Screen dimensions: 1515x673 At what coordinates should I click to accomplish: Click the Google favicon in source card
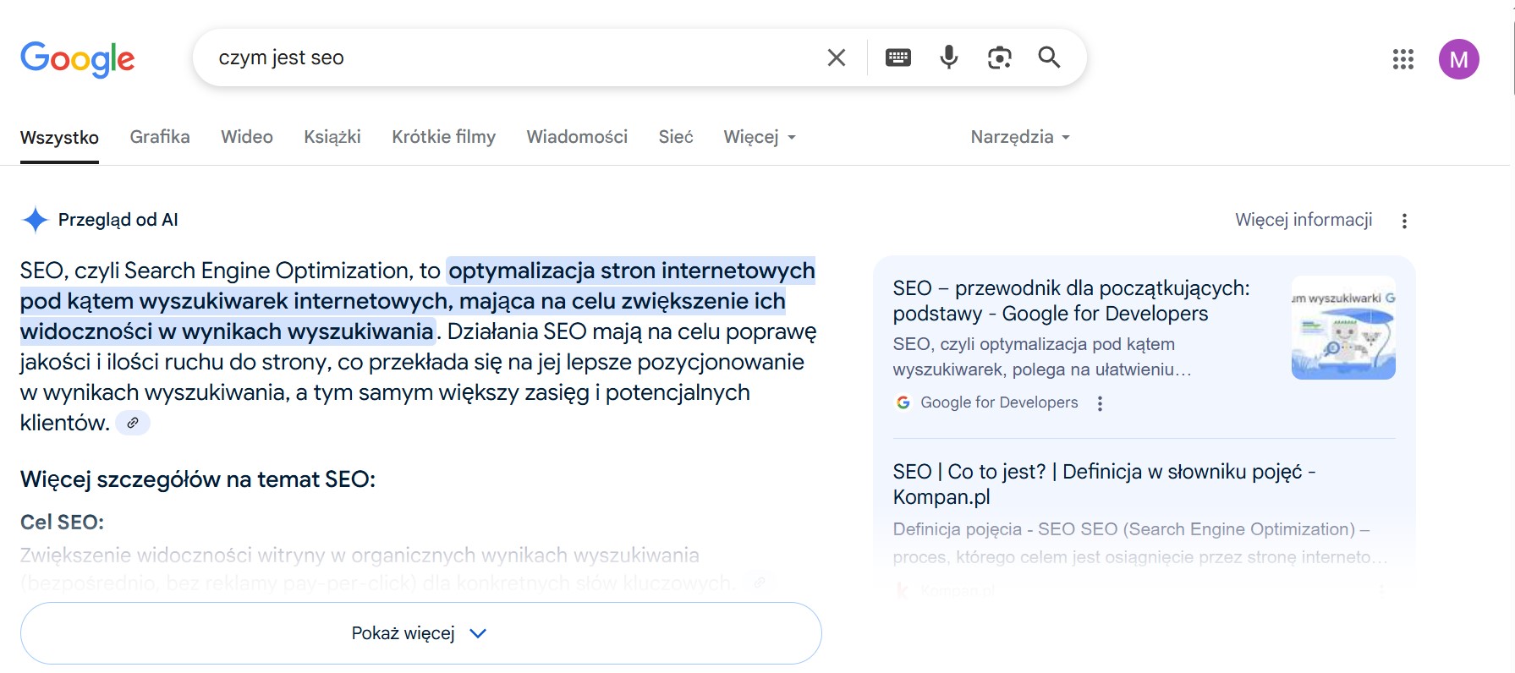903,402
